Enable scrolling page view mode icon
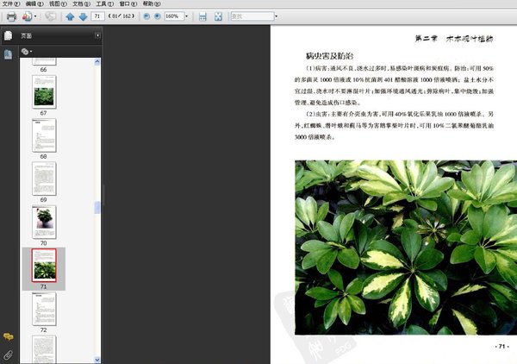The height and width of the screenshot is (364, 517). [202, 16]
